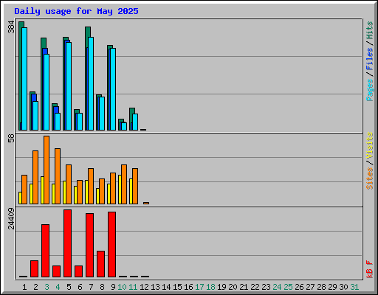Image resolution: width=378 pixels, height=295 pixels.
Task: Click day 10 on the x-axis
Action: pos(122,287)
